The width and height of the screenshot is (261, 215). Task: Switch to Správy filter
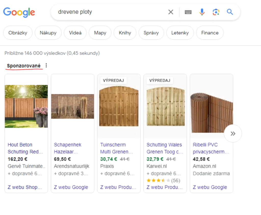tap(151, 33)
